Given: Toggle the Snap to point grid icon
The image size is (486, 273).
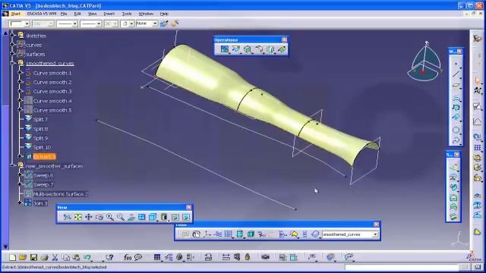Looking at the screenshot, I should click(229, 234).
